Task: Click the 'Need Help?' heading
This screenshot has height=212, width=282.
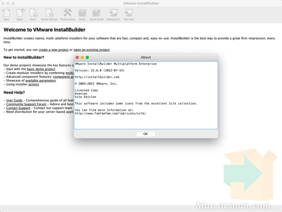Action: click(x=14, y=93)
